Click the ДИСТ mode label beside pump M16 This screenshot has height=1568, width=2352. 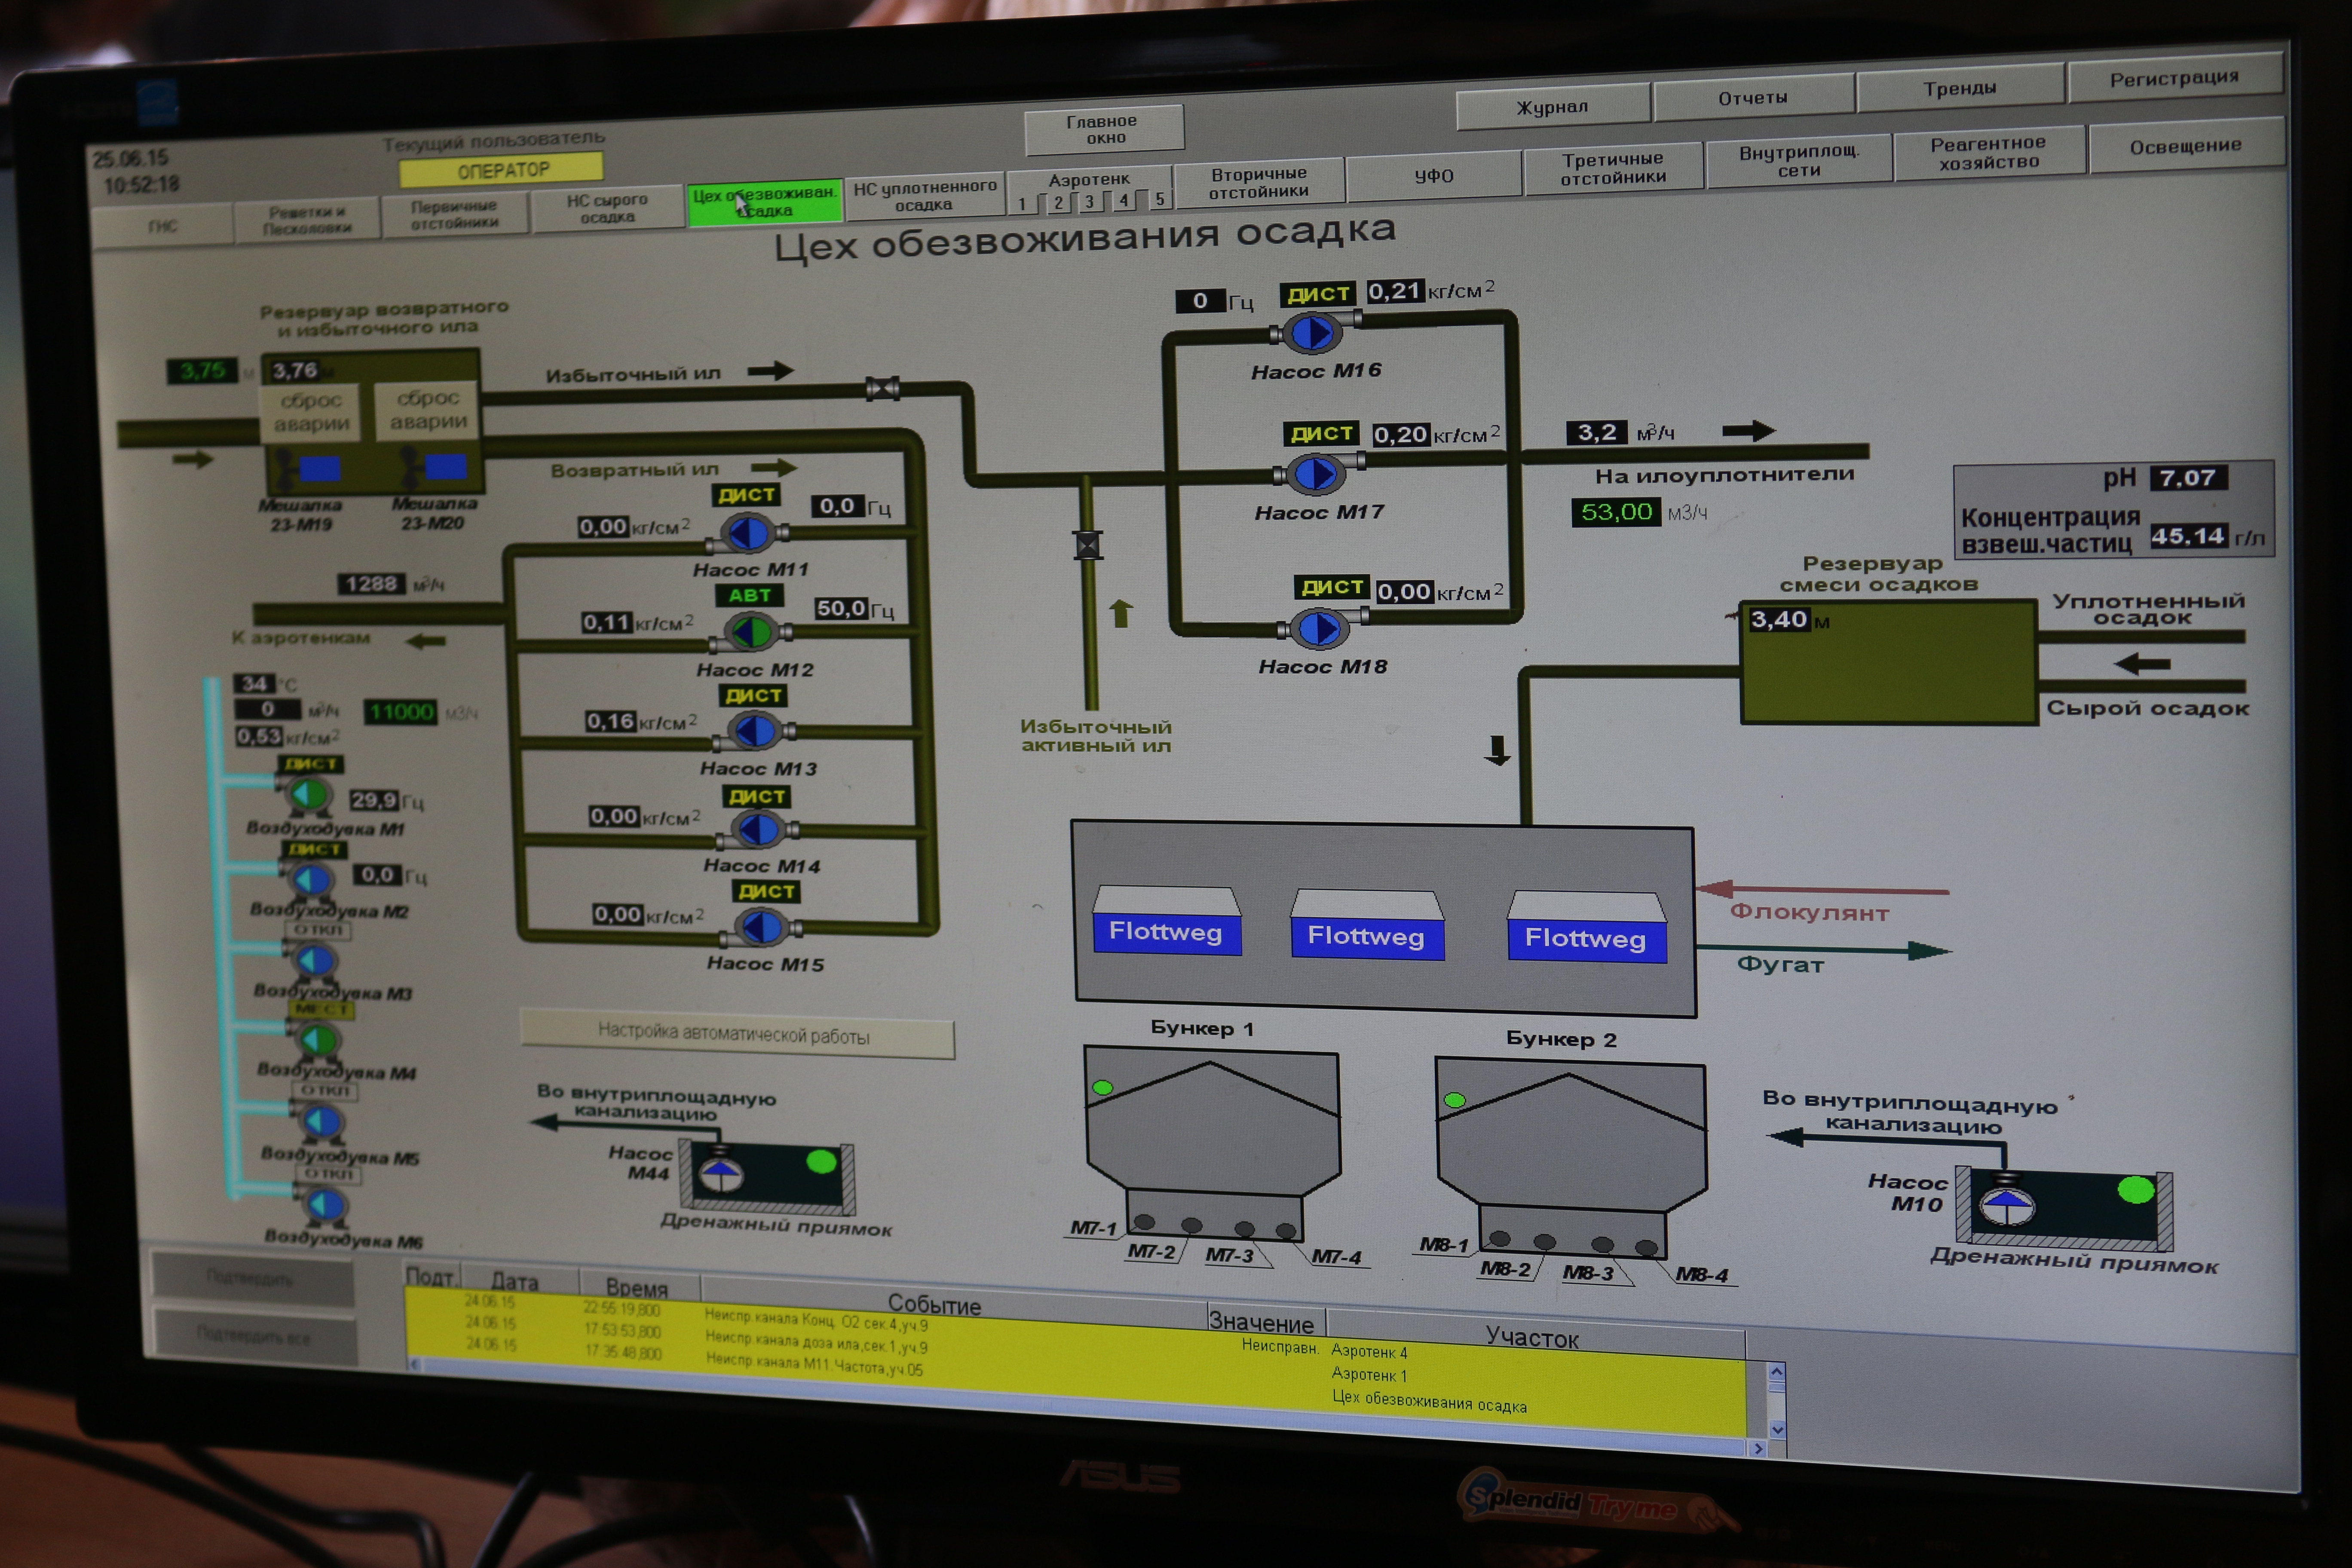point(1318,294)
